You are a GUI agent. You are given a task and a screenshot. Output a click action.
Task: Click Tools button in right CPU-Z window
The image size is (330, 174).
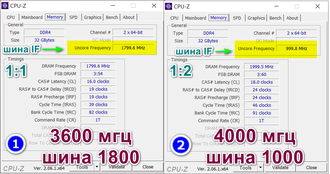click(x=246, y=168)
